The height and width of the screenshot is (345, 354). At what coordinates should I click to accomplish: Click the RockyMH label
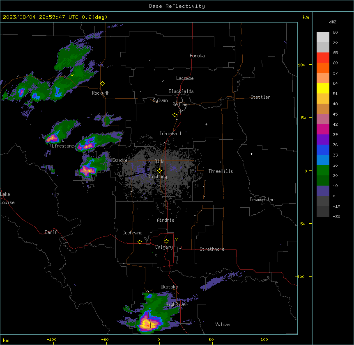[x=101, y=93]
